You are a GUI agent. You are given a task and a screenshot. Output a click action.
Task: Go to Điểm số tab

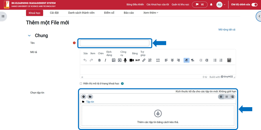109,13
